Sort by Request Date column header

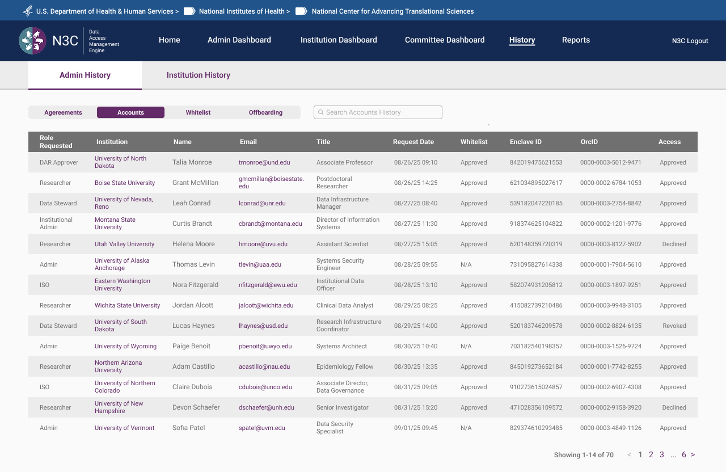[413, 142]
